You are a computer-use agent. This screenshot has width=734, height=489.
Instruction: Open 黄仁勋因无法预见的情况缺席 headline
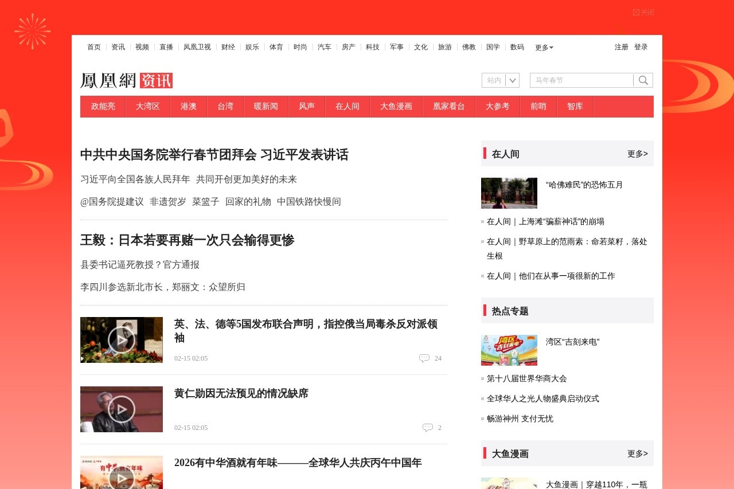(x=241, y=393)
